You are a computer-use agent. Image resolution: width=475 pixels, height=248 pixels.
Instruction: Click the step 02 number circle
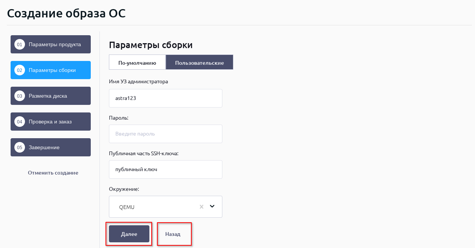tap(20, 70)
